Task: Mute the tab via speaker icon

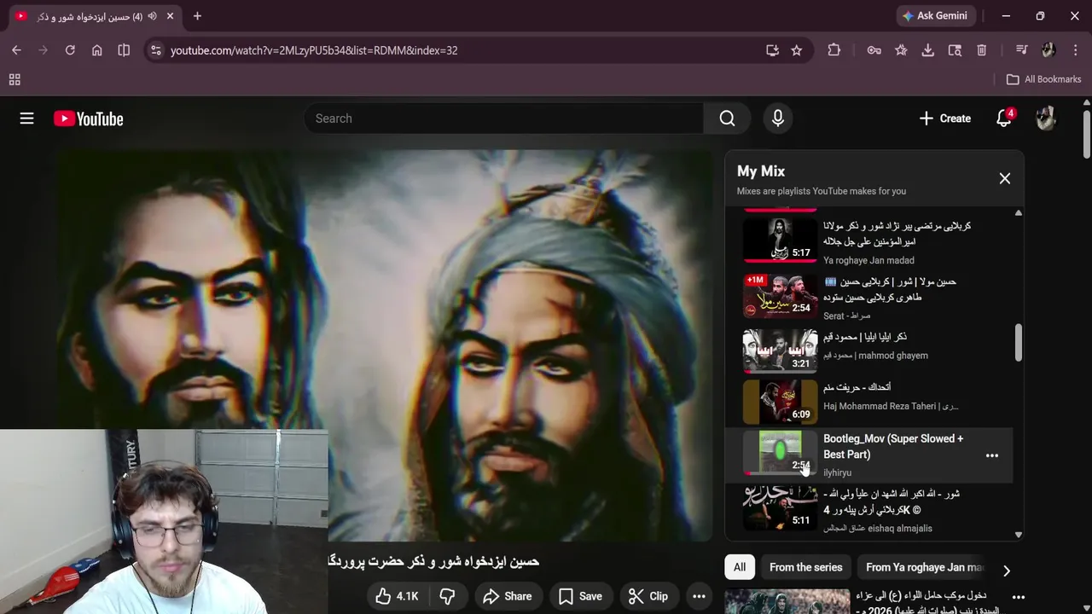Action: pos(152,16)
